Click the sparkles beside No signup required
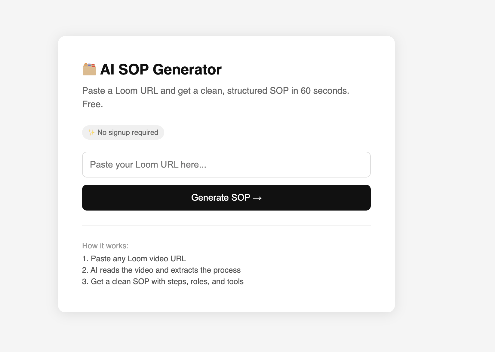This screenshot has height=352, width=495. click(x=92, y=132)
